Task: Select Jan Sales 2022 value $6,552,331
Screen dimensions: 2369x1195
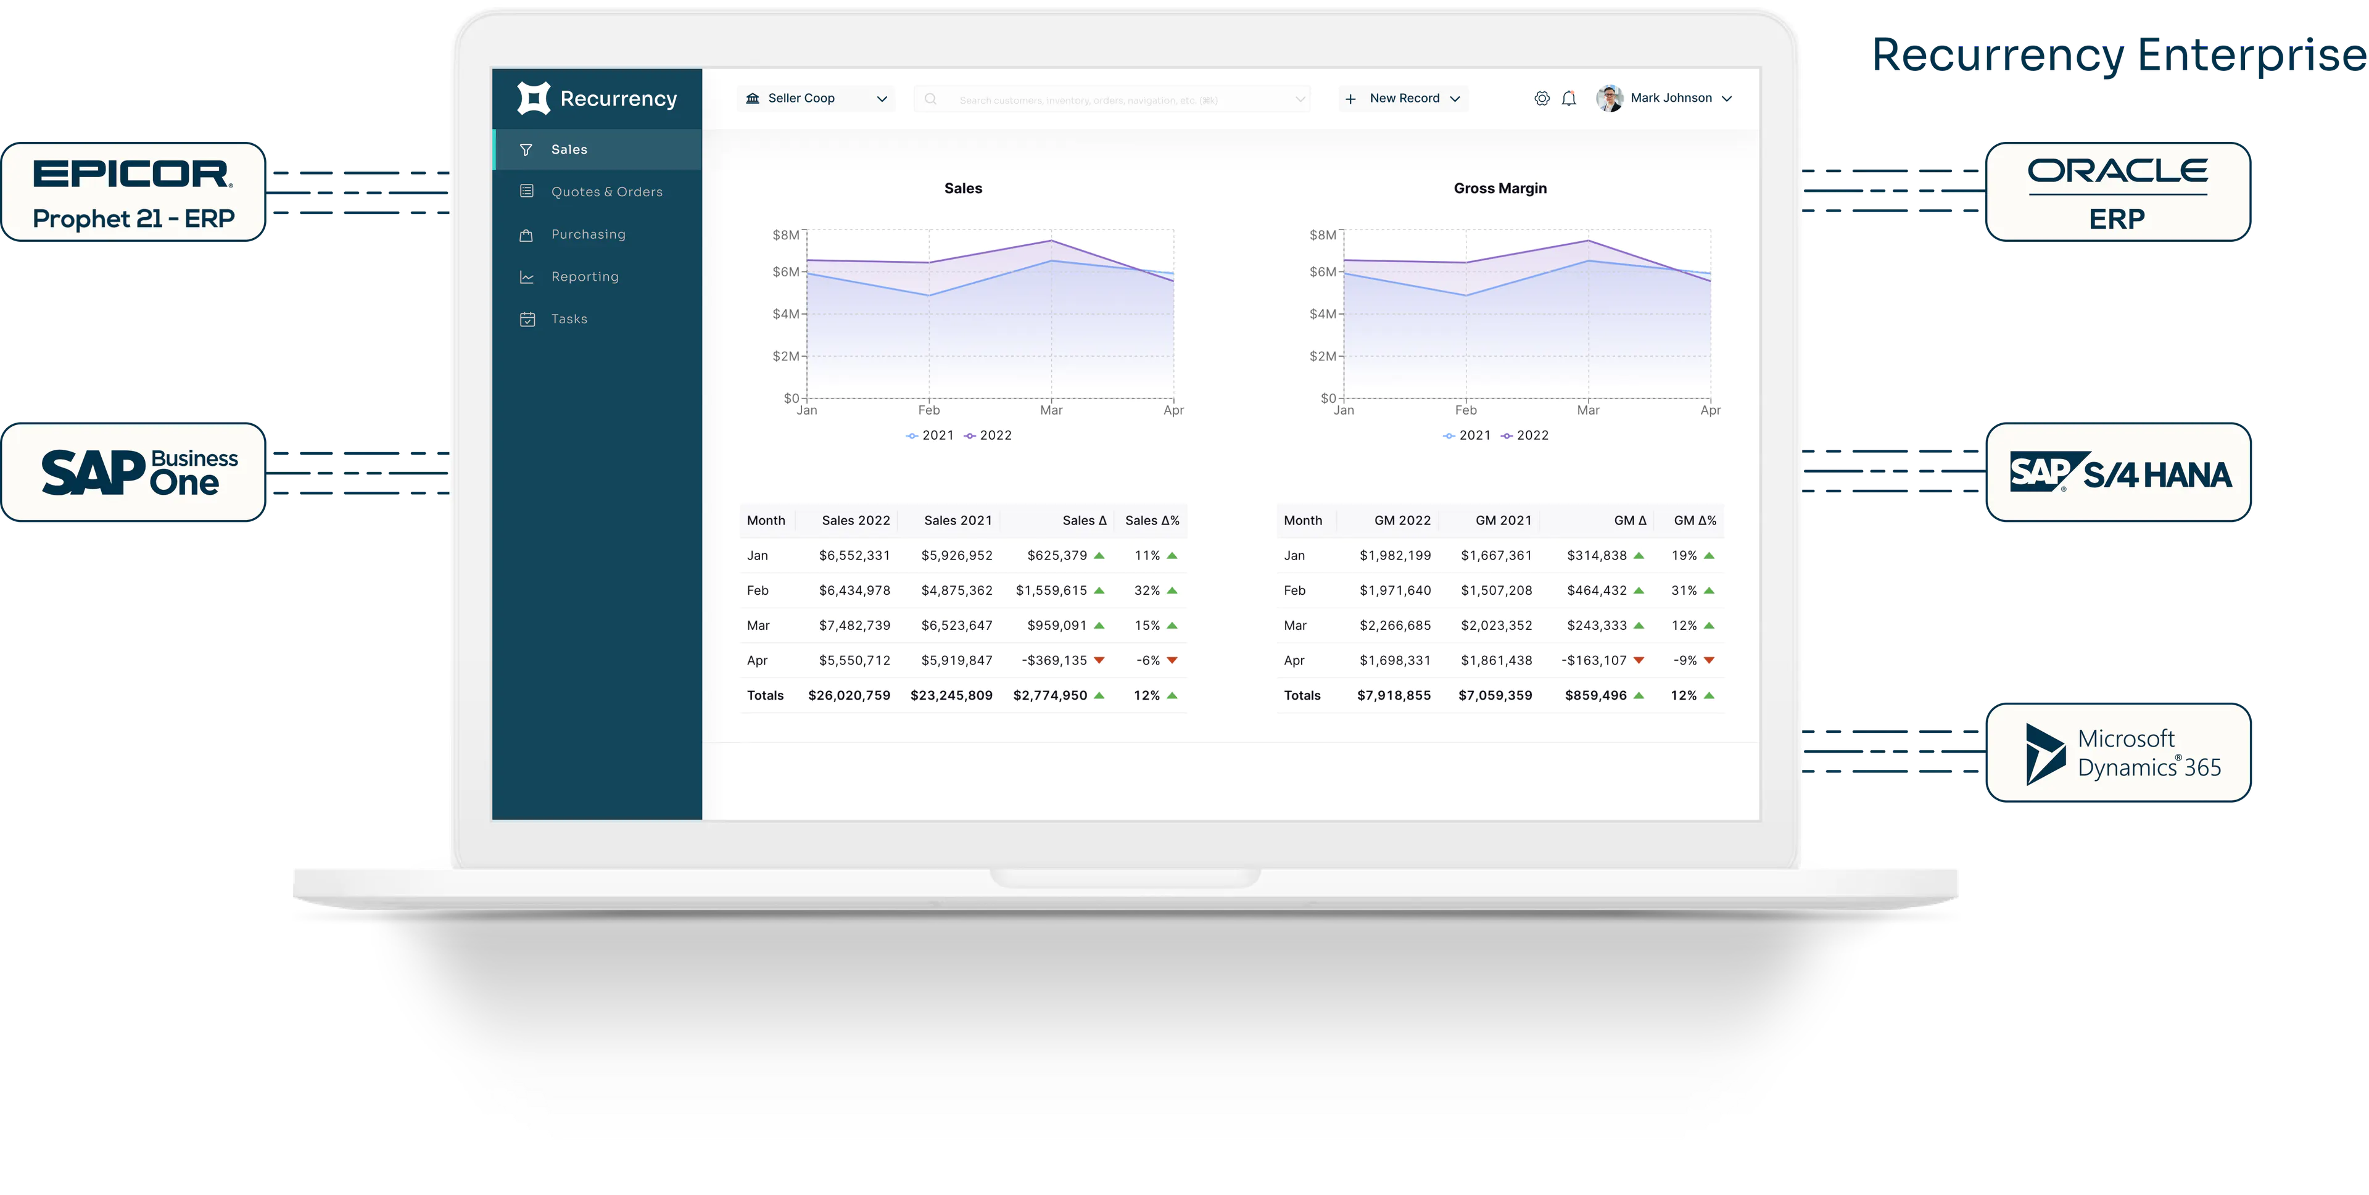Action: pos(854,556)
